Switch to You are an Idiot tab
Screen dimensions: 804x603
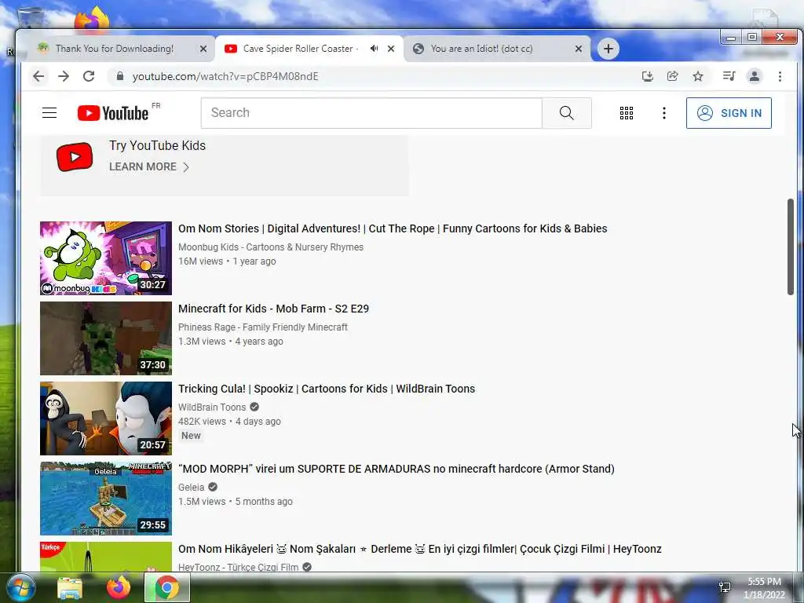pos(481,49)
